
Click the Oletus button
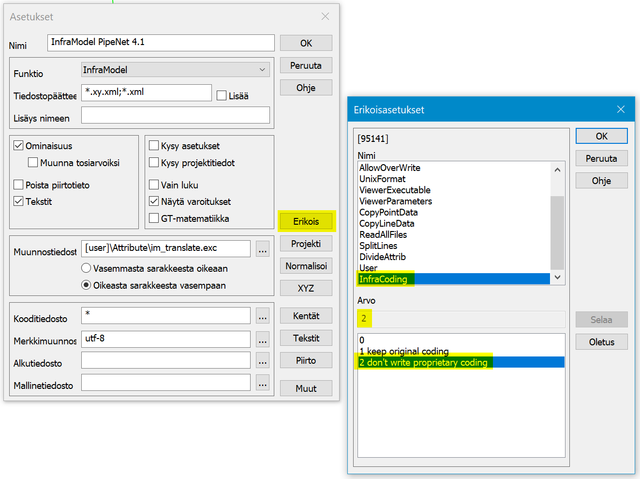tap(601, 342)
